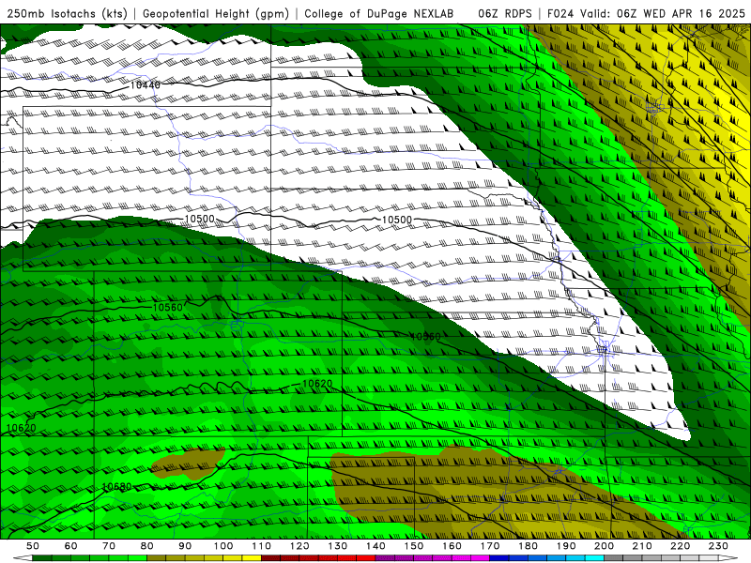Click 'College of DuPage NEXLAB' in the header
The image size is (751, 563).
click(378, 14)
